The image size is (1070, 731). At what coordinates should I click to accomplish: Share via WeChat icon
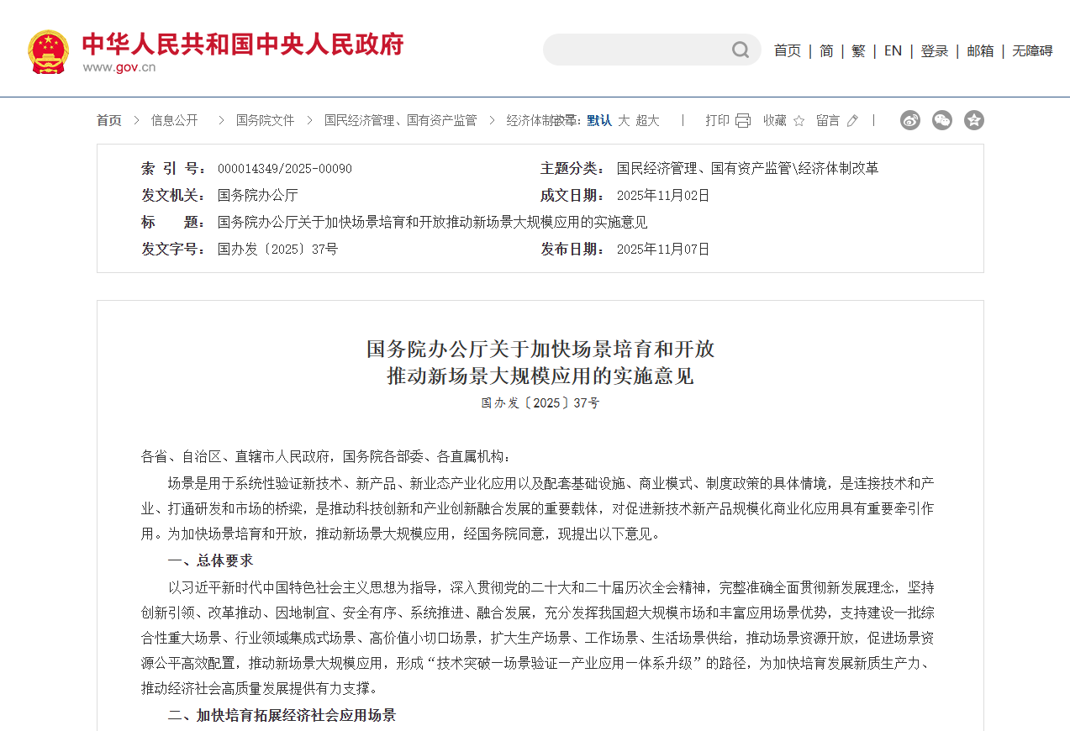click(942, 120)
